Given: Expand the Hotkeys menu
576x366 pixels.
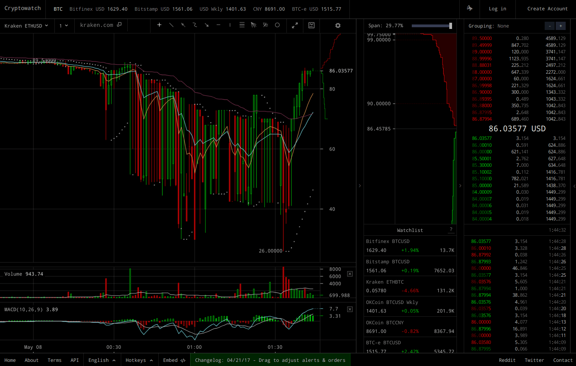Looking at the screenshot, I should (139, 360).
